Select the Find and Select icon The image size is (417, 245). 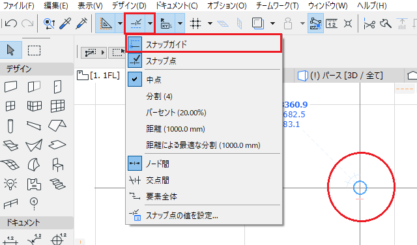click(49, 23)
